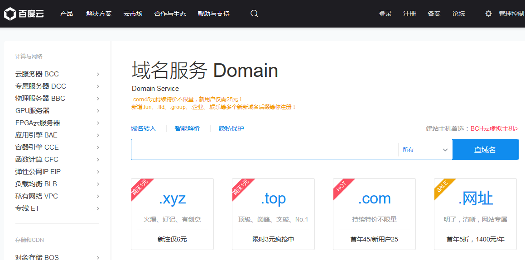This screenshot has height=260, width=525.
Task: Select 云服务器 BCC in sidebar
Action: click(37, 74)
